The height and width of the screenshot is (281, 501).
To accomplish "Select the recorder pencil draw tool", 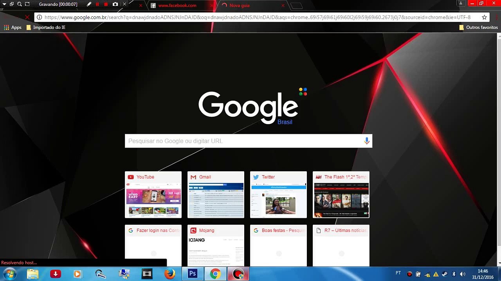I will tap(89, 4).
